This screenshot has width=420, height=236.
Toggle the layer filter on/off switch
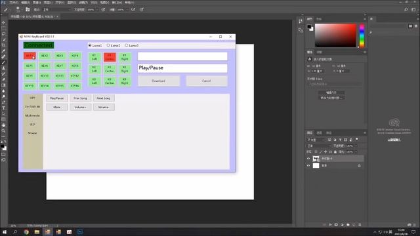pyautogui.click(x=357, y=140)
